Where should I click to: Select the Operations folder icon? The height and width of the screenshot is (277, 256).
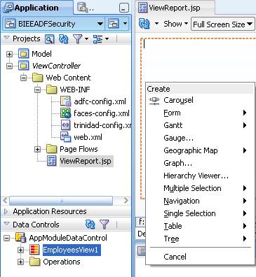[x=34, y=262]
